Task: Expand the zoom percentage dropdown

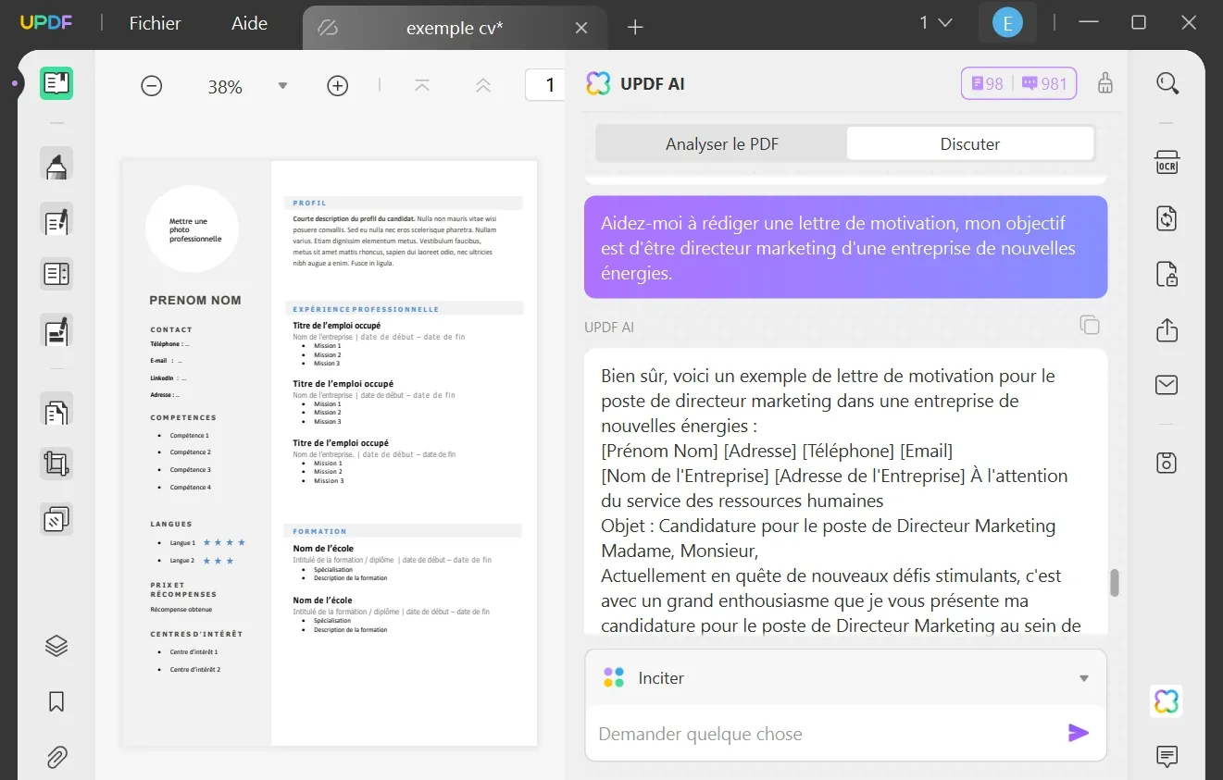Action: click(282, 85)
